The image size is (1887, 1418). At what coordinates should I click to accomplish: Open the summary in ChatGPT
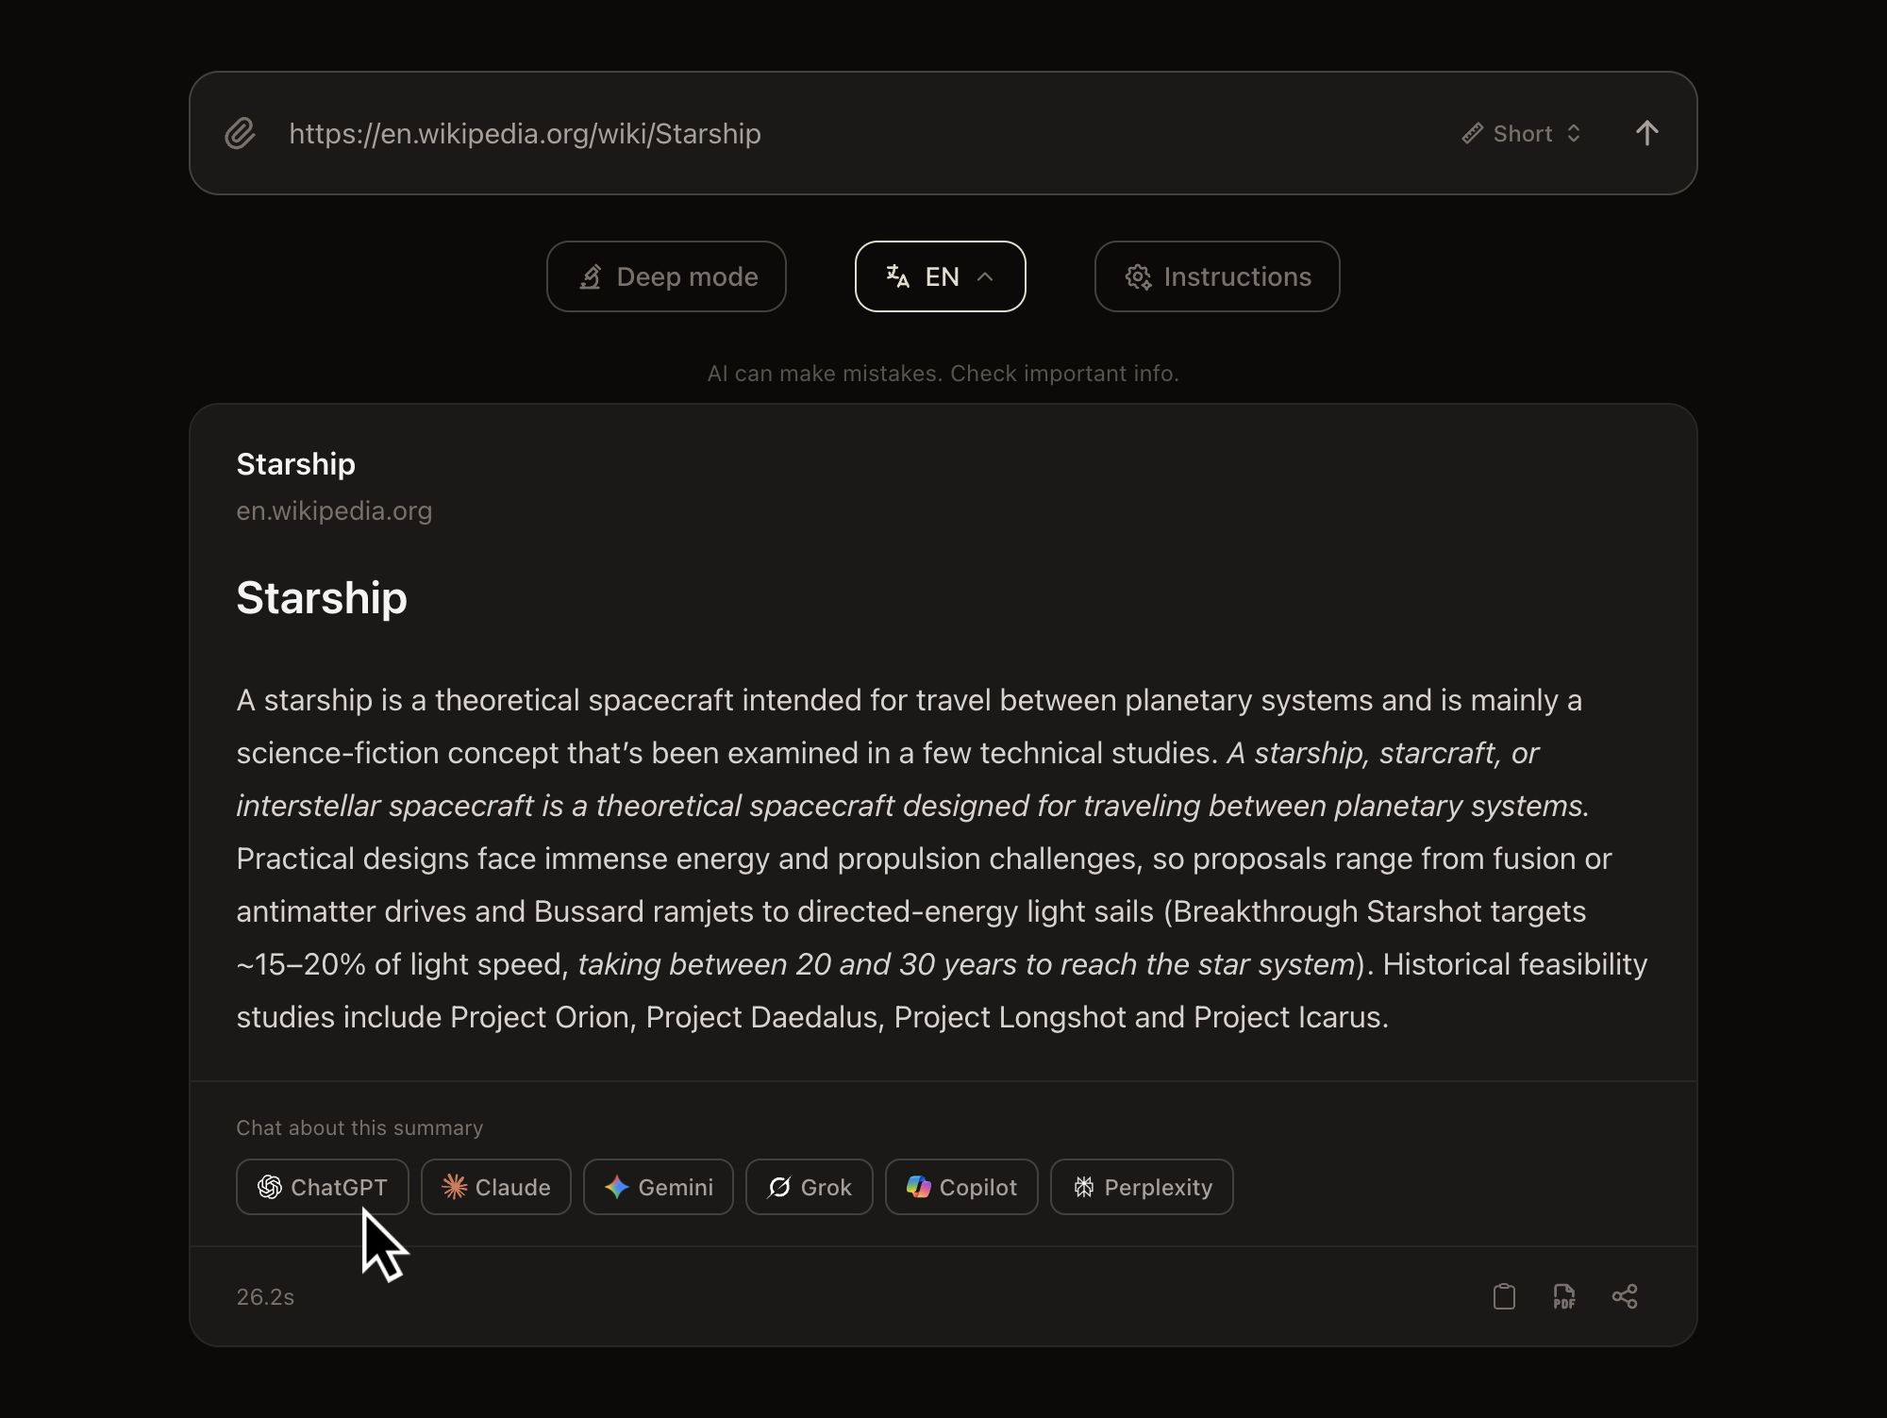[322, 1187]
